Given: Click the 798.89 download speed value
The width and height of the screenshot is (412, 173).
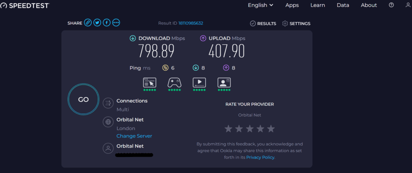Looking at the screenshot, I should pos(157,51).
